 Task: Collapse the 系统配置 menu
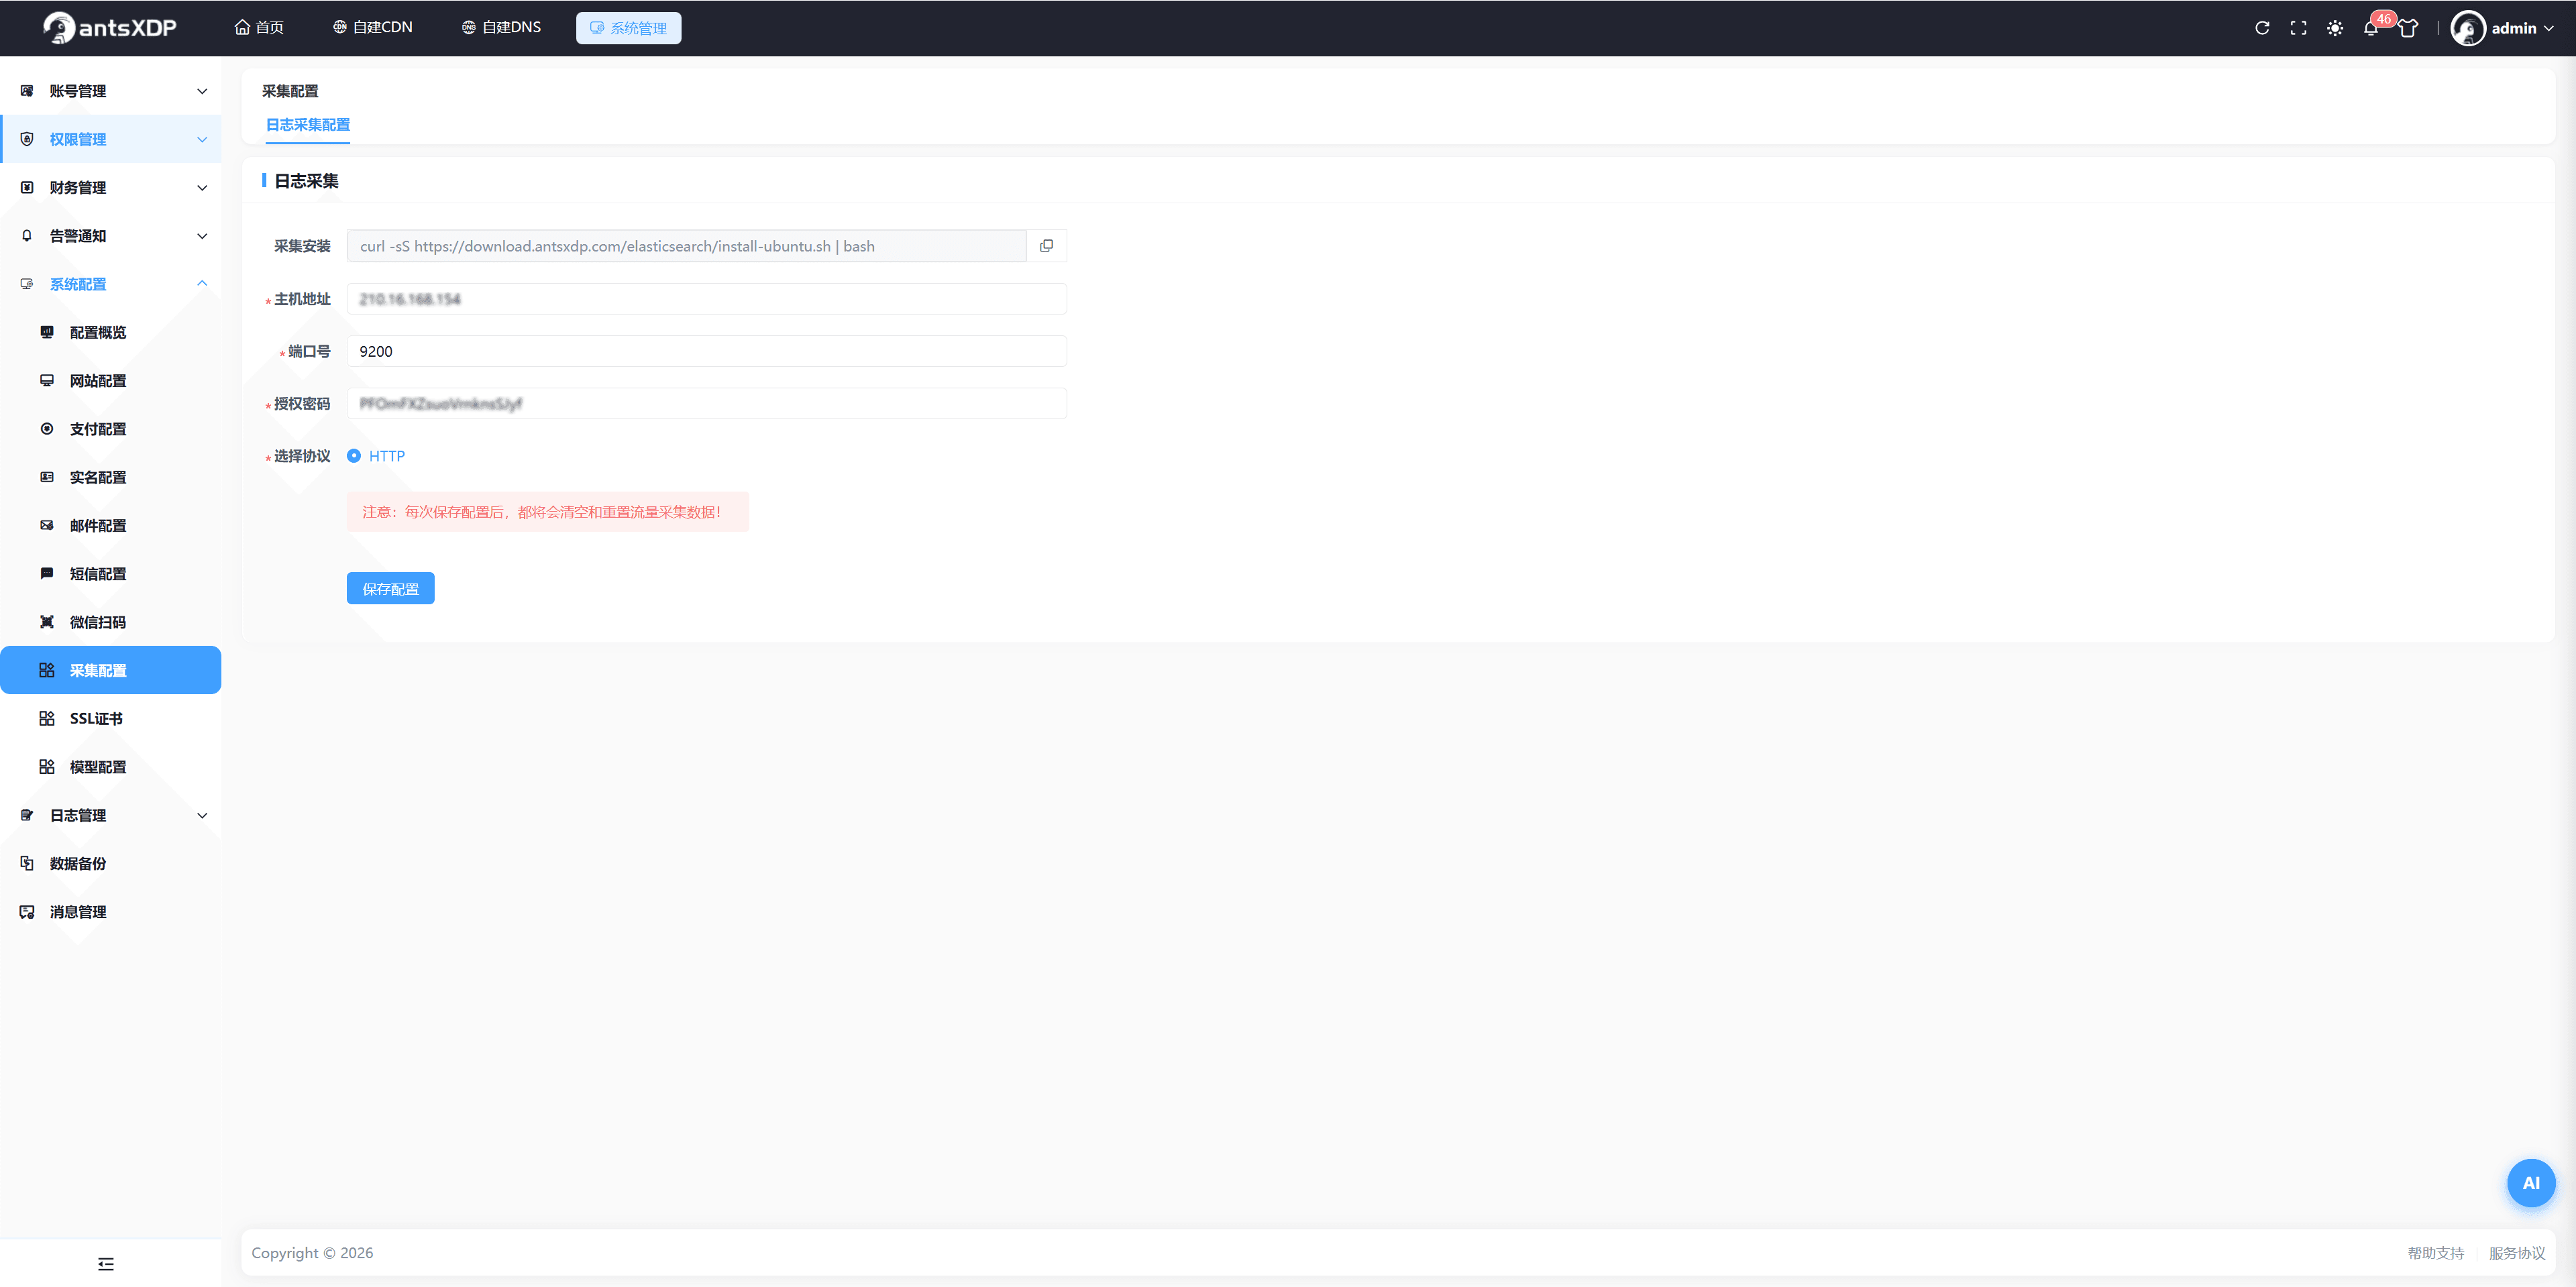(x=110, y=284)
